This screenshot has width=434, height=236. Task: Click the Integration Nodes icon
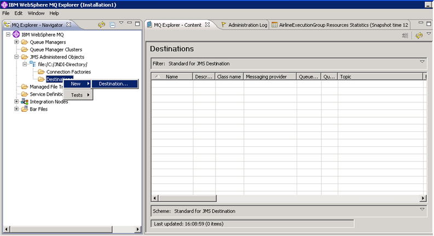point(25,101)
